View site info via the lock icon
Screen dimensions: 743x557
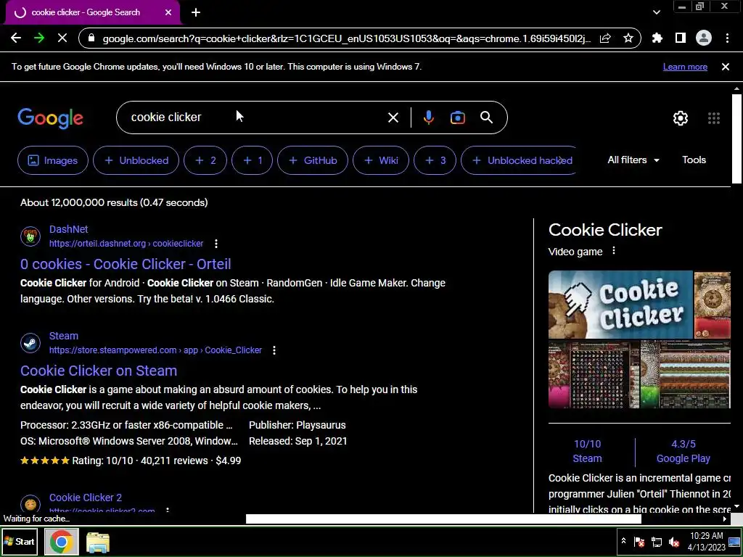pyautogui.click(x=92, y=38)
